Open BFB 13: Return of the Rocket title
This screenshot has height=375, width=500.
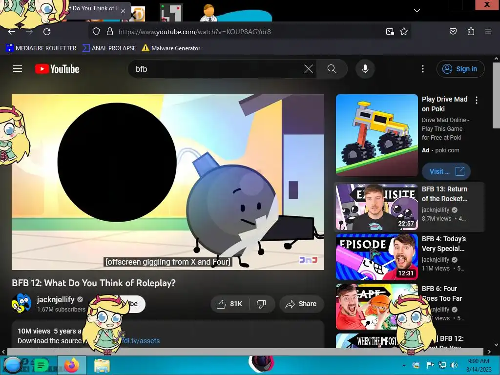point(444,194)
